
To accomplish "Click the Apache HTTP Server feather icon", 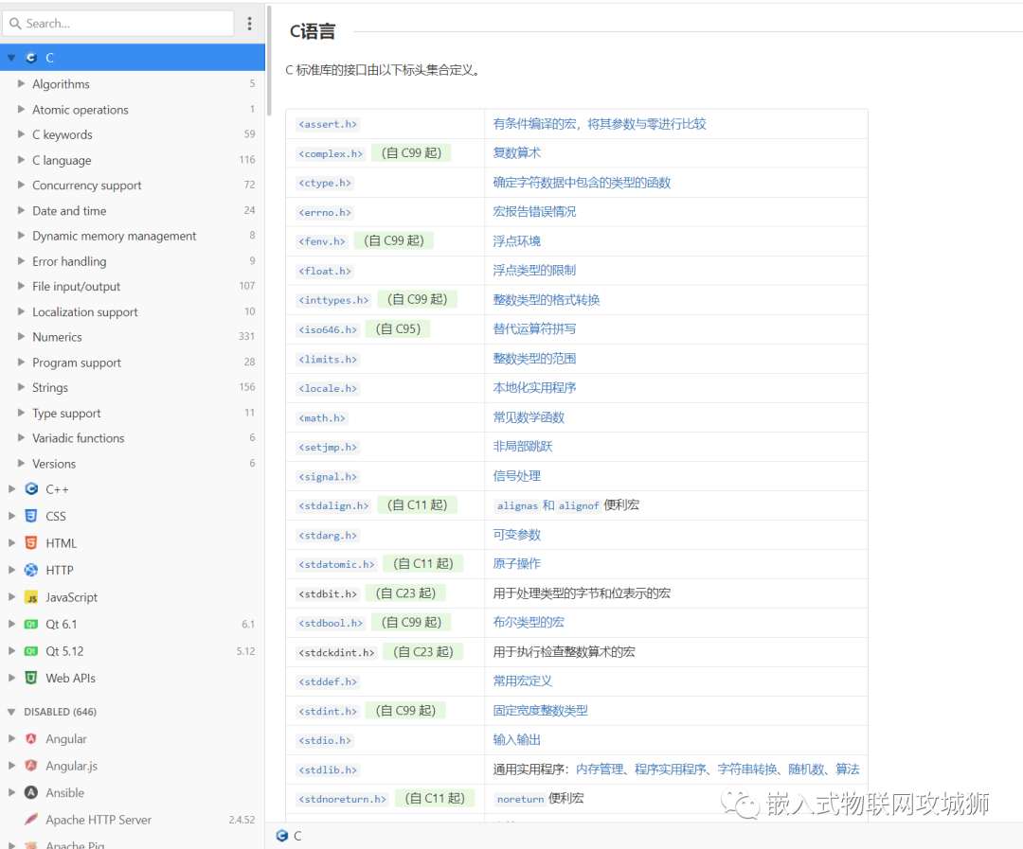I will [30, 819].
